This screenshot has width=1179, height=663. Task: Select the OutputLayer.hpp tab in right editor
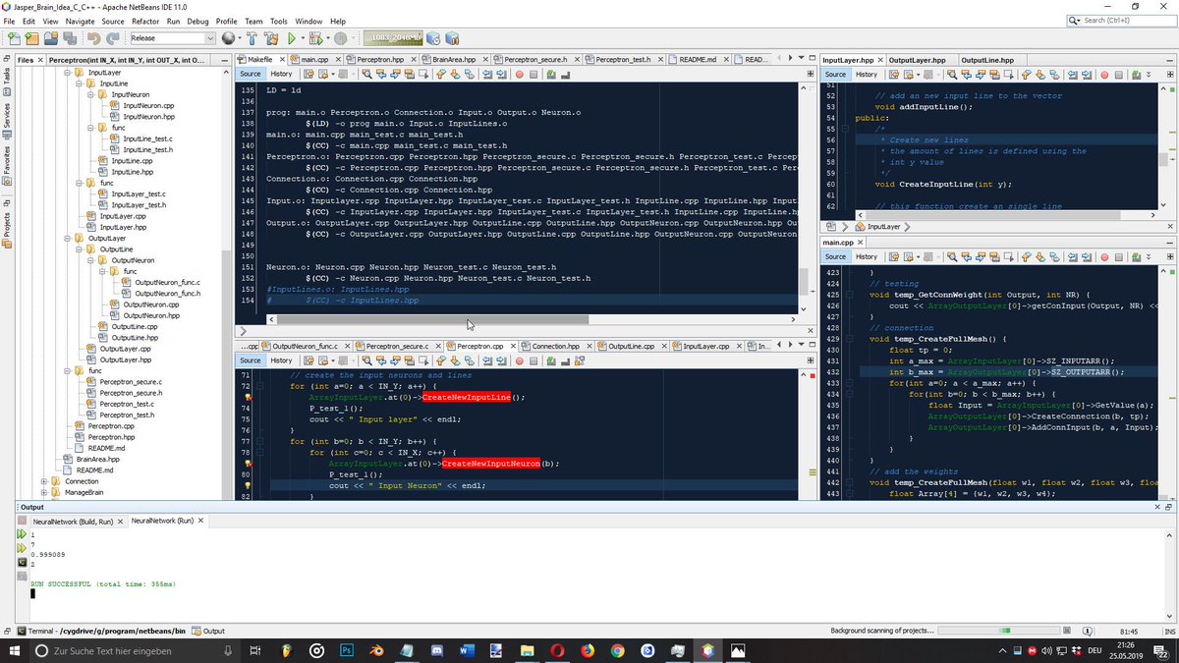tap(920, 60)
